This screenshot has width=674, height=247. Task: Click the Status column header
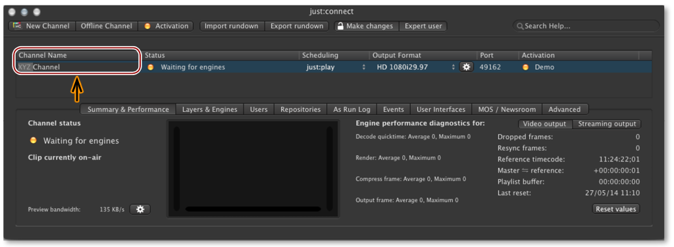click(x=221, y=55)
